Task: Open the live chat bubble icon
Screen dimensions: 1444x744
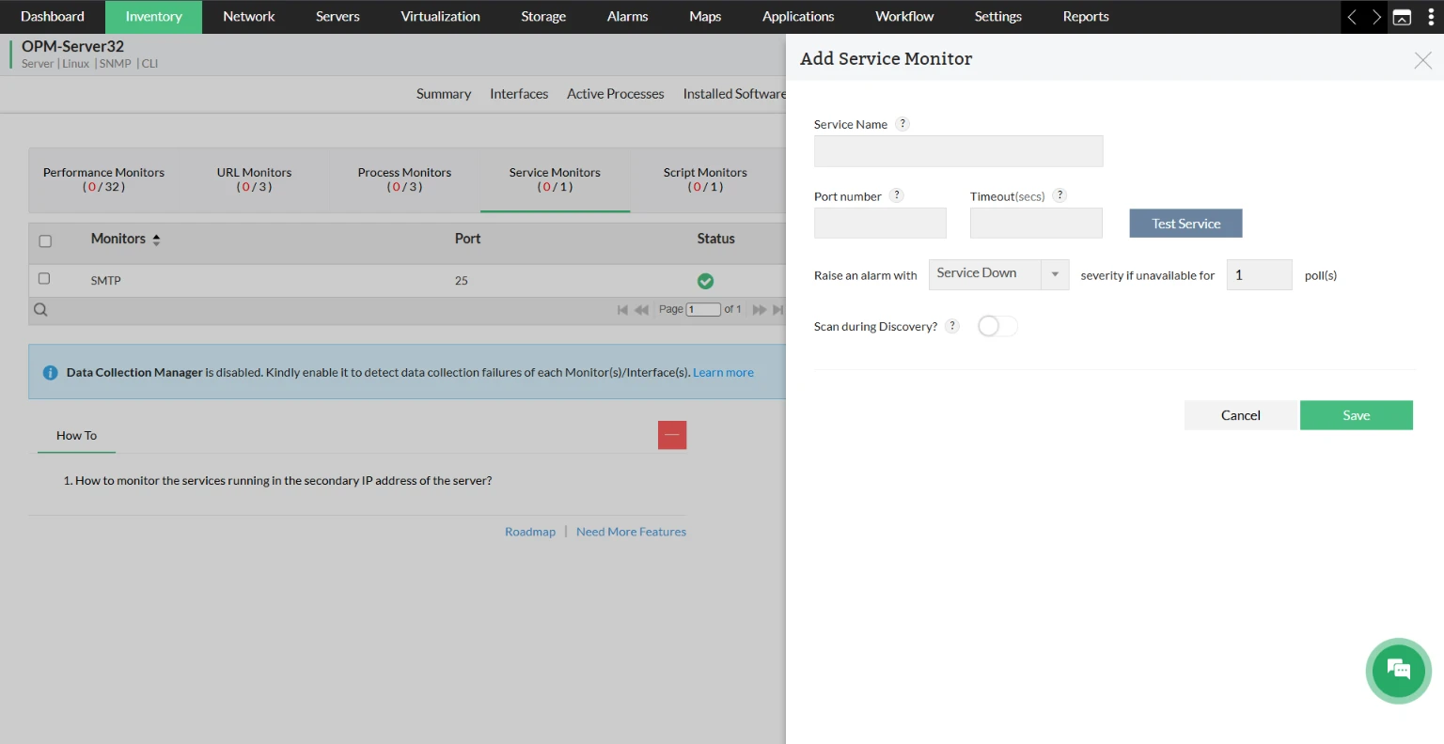Action: tap(1398, 670)
